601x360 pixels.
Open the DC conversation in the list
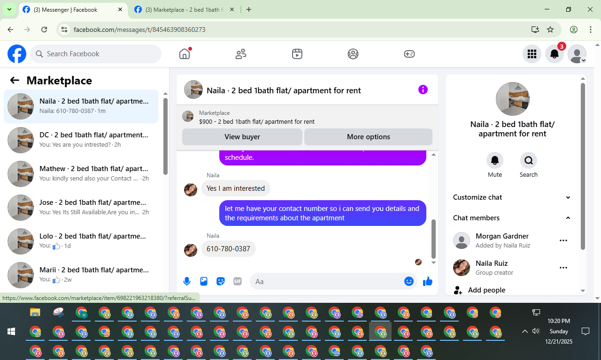[81, 140]
